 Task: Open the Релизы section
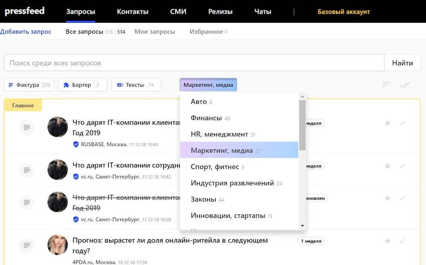click(x=220, y=11)
